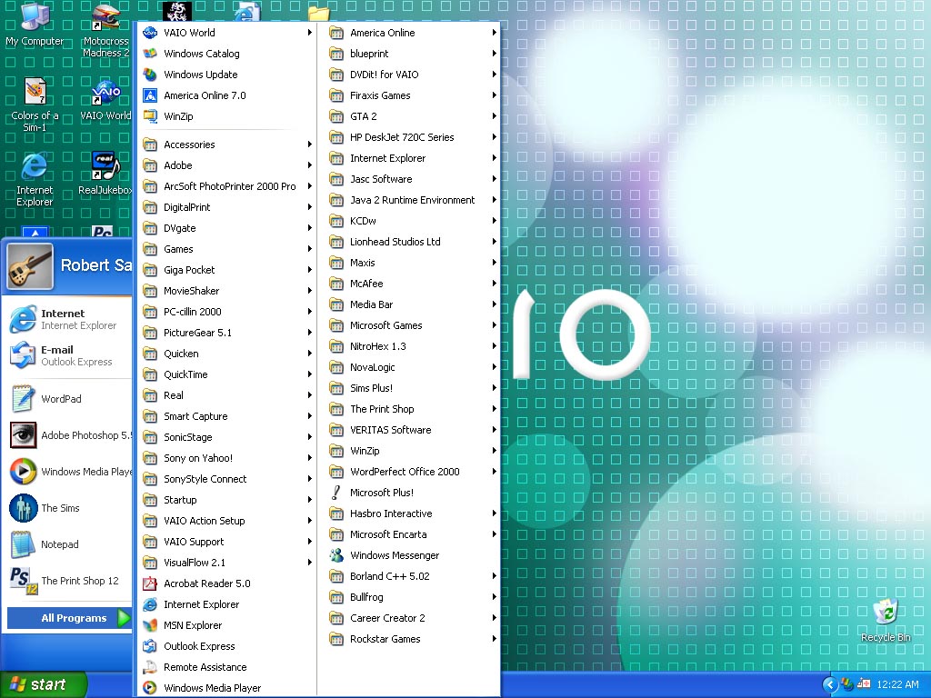Screen dimensions: 931x698
Task: Click the Start button
Action: pyautogui.click(x=43, y=684)
